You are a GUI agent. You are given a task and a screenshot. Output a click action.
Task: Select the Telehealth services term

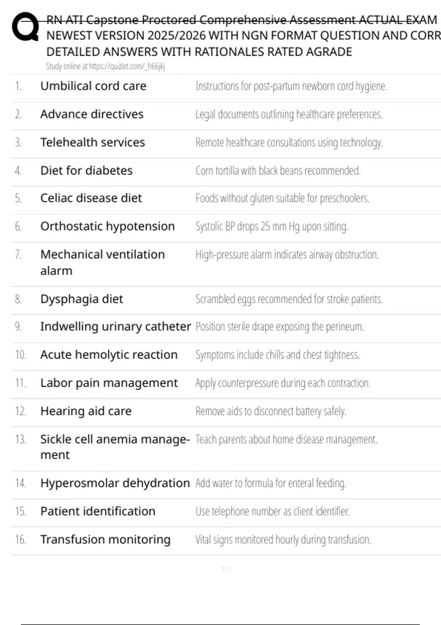[x=93, y=142]
